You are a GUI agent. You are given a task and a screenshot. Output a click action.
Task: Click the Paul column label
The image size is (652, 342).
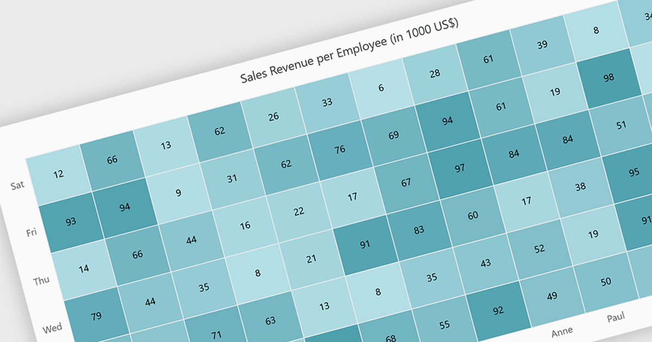pos(616,316)
